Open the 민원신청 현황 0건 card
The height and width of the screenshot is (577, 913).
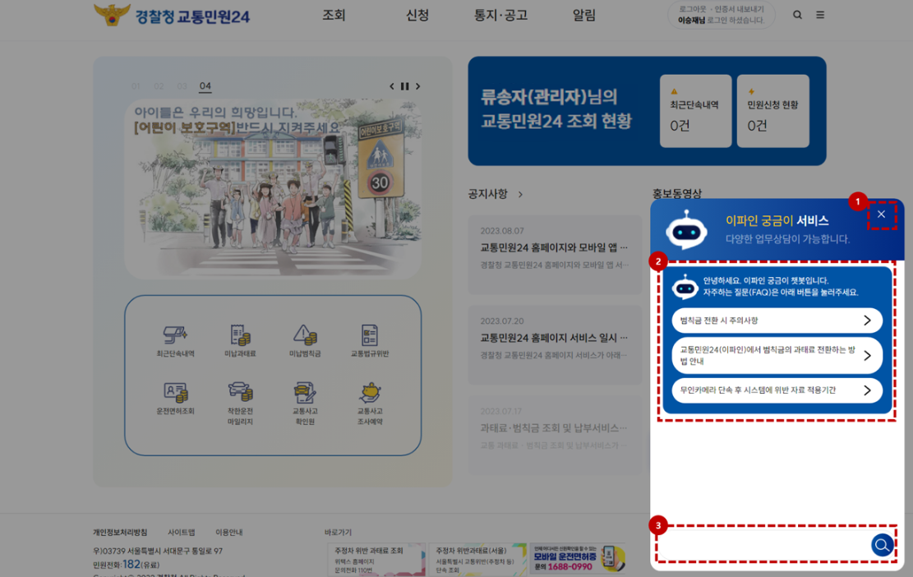point(772,111)
